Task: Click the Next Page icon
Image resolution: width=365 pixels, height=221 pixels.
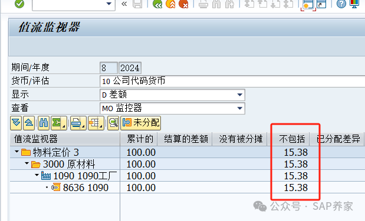Action: pyautogui.click(x=275, y=4)
